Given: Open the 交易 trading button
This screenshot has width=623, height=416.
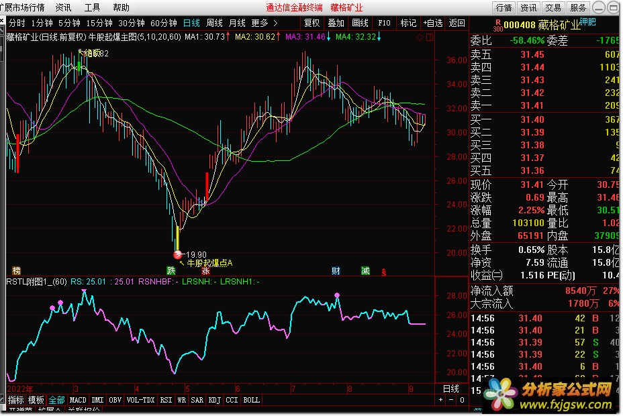Looking at the screenshot, I should (553, 7).
